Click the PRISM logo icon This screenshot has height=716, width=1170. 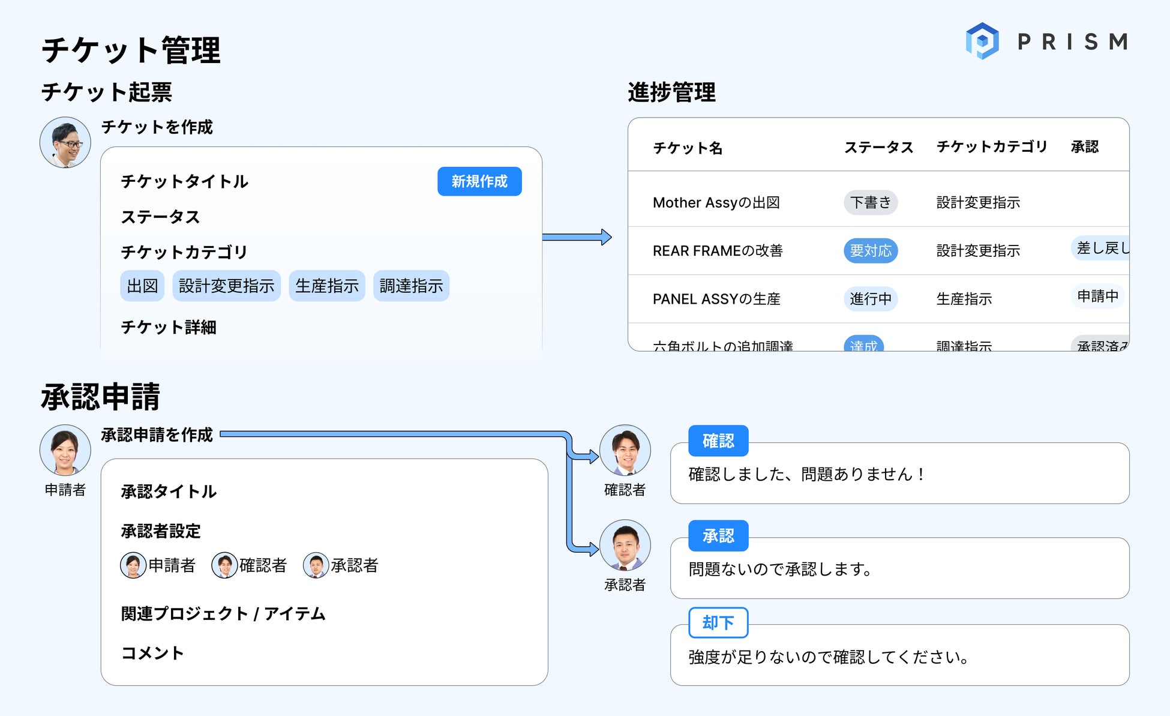(x=982, y=41)
